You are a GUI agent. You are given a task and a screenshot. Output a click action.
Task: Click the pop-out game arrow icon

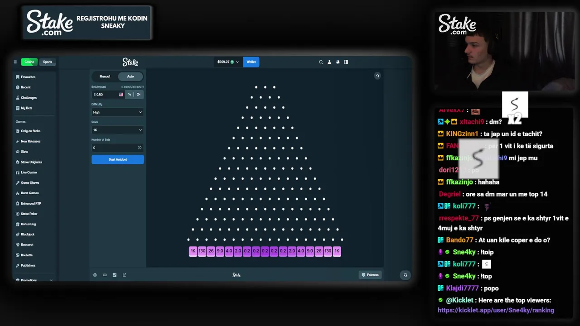pos(125,275)
